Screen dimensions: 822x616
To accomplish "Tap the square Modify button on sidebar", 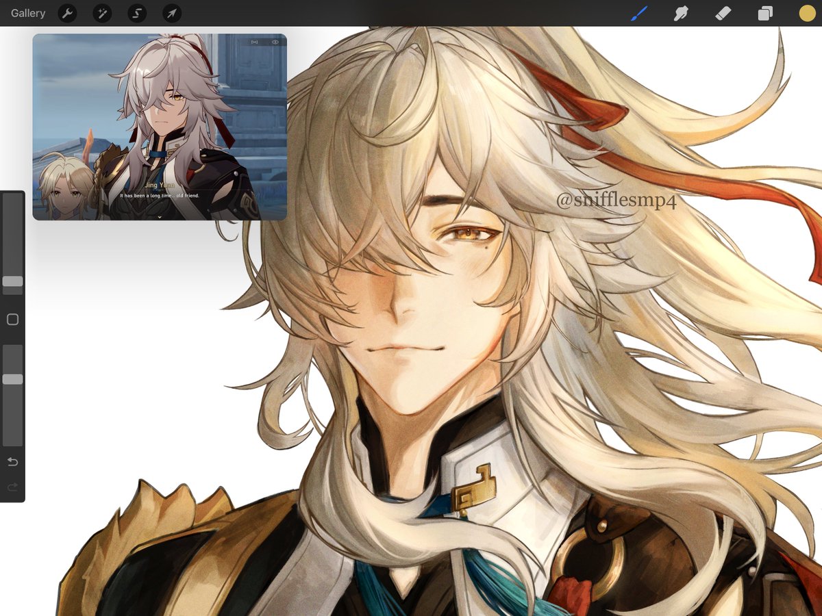I will coord(12,320).
